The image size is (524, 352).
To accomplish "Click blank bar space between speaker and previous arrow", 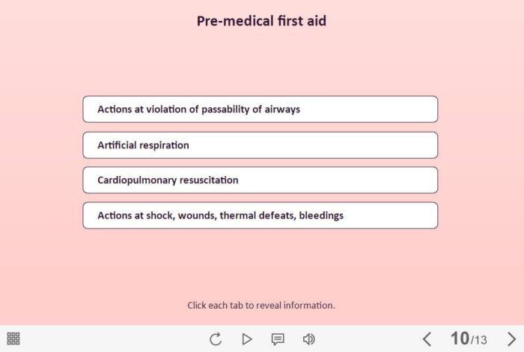I will [x=367, y=339].
